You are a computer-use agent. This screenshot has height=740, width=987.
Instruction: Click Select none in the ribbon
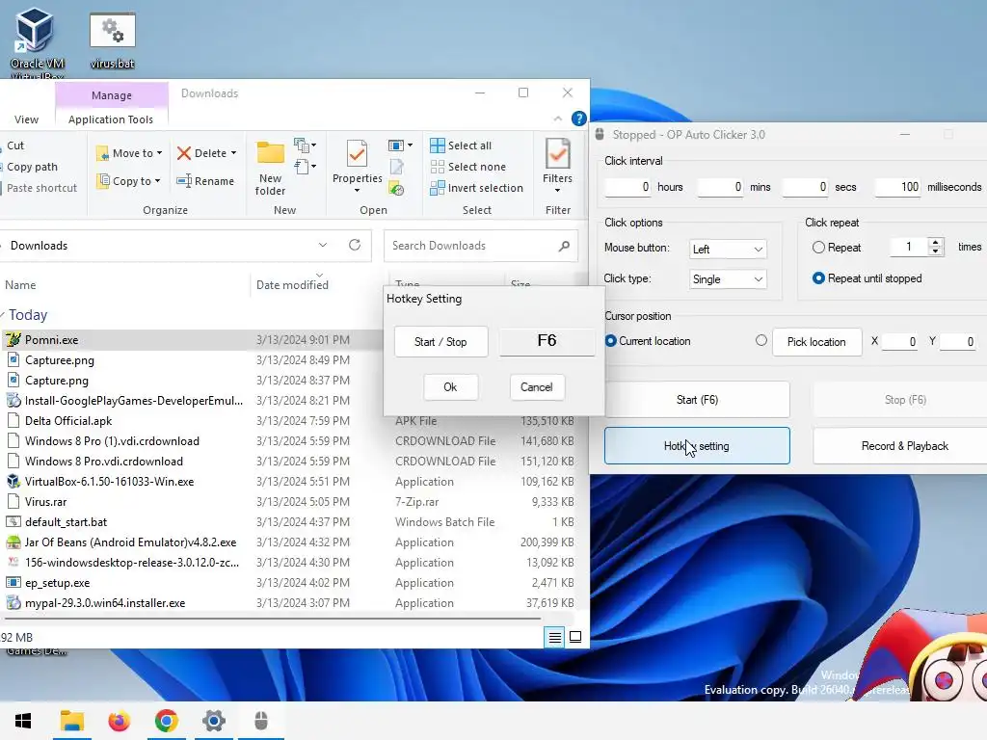468,167
